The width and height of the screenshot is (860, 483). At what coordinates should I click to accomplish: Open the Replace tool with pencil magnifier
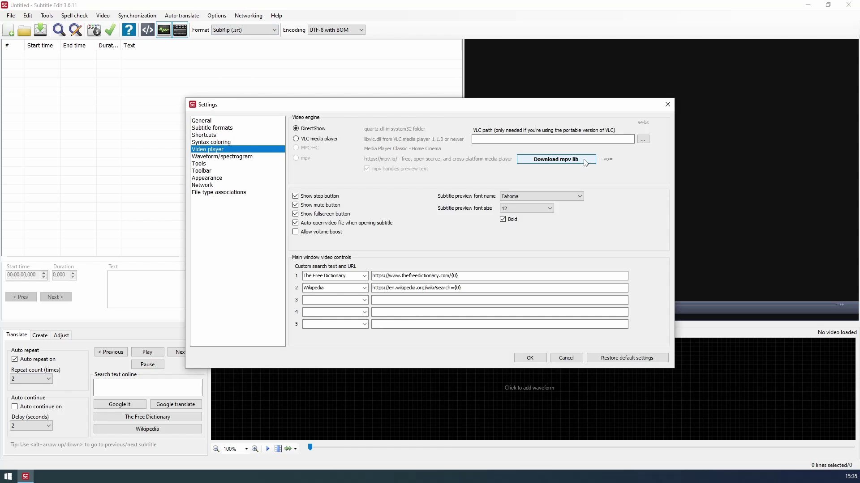pyautogui.click(x=76, y=30)
